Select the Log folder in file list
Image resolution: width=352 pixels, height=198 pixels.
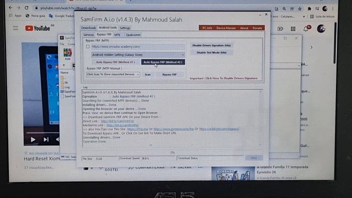(65, 87)
